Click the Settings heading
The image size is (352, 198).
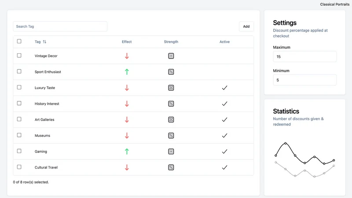coord(285,23)
